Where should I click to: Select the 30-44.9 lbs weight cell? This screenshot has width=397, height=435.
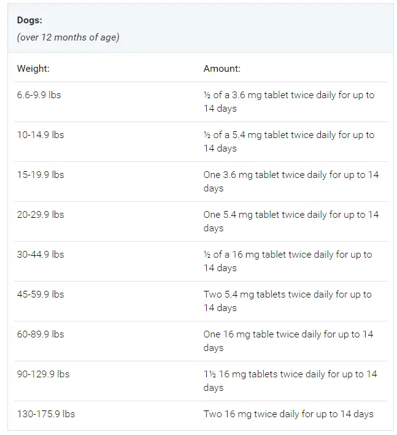coord(40,255)
